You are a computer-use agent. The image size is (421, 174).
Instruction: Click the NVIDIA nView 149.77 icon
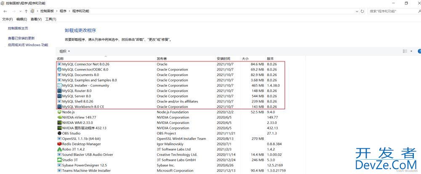(x=60, y=117)
